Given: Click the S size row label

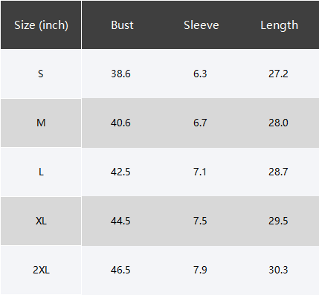Looking at the screenshot, I should click(x=41, y=74).
